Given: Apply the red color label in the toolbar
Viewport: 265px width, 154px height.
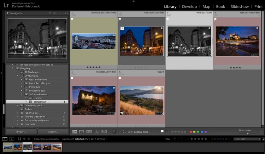Looking at the screenshot, I should (x=191, y=132).
